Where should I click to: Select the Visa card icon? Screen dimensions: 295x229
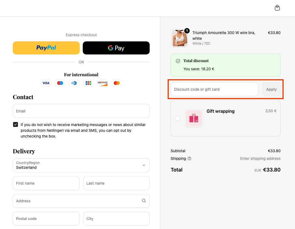coord(46,83)
